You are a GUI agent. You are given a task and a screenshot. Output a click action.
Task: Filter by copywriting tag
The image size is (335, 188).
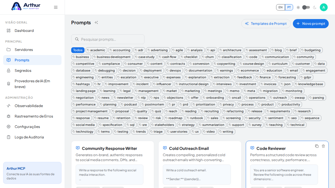click(x=225, y=64)
